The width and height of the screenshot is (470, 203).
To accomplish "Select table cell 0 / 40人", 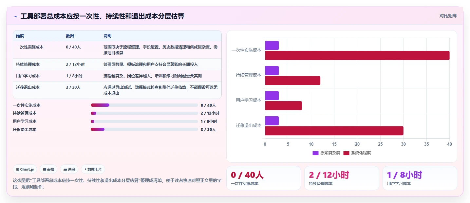I will 73,47.
